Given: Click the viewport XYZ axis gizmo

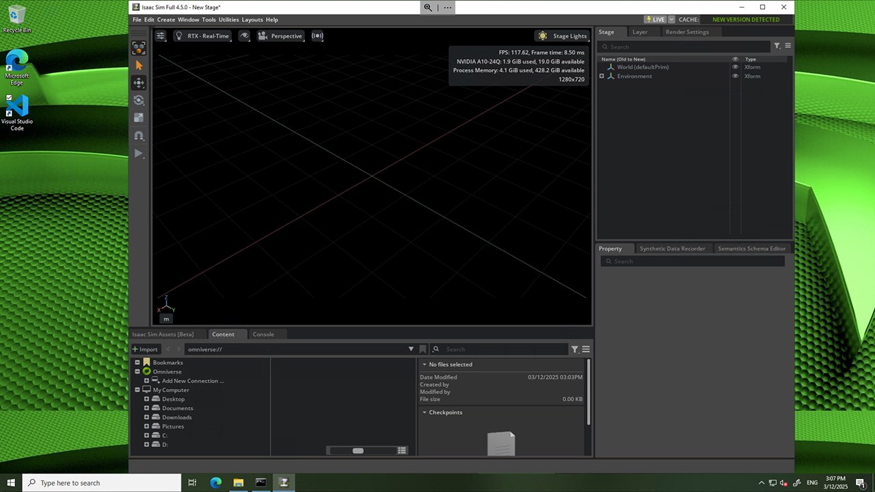Looking at the screenshot, I should point(166,305).
